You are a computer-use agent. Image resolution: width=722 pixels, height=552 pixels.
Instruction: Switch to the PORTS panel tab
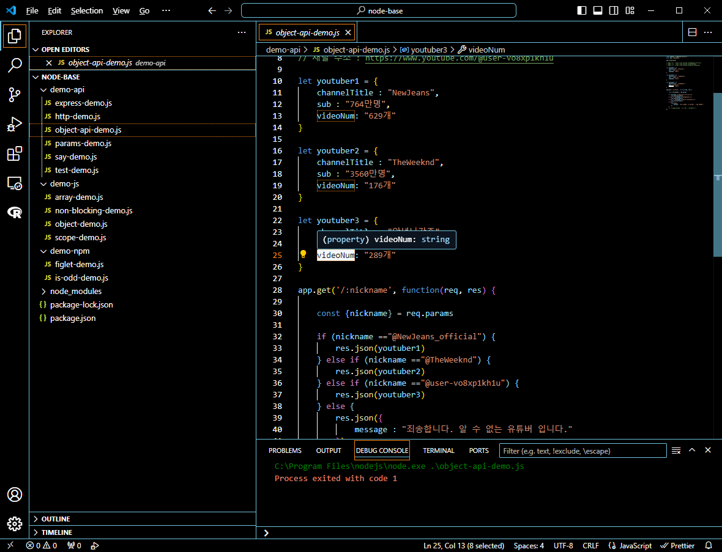point(479,451)
